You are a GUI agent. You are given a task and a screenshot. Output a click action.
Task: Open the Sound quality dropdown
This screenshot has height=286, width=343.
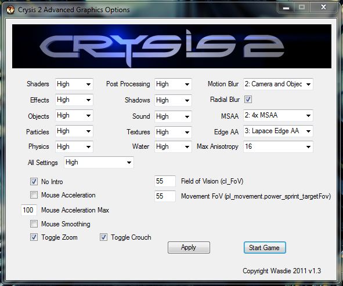pos(173,116)
